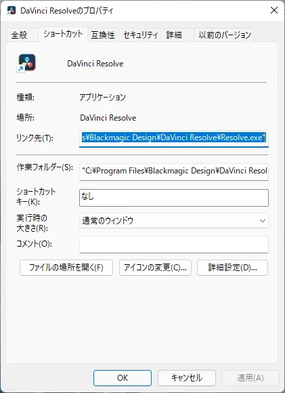Click アイコンの変更 button
This screenshot has width=285, height=393.
(x=155, y=268)
